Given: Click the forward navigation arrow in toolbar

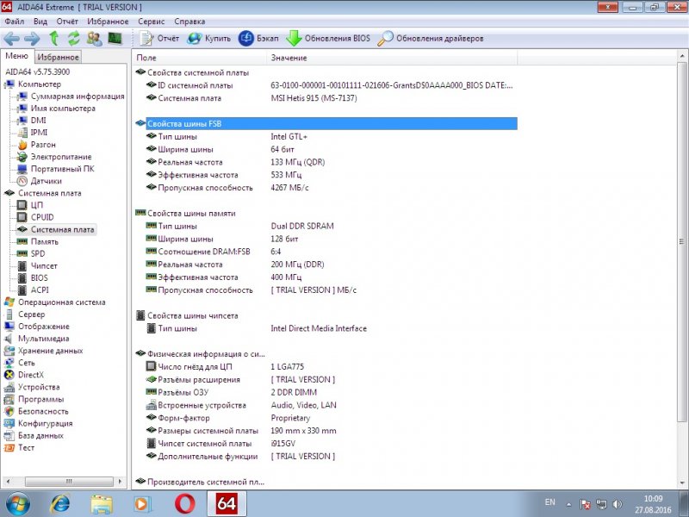Looking at the screenshot, I should click(32, 39).
